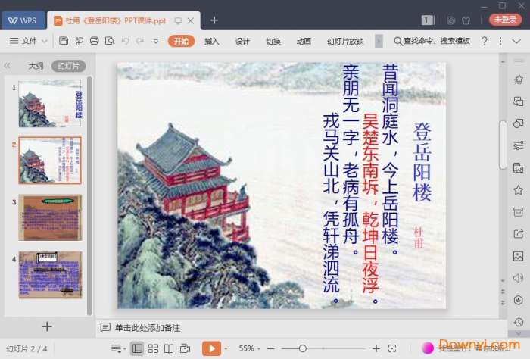Open the 插入 (Insert) ribbon tab
The height and width of the screenshot is (359, 530).
(x=212, y=41)
